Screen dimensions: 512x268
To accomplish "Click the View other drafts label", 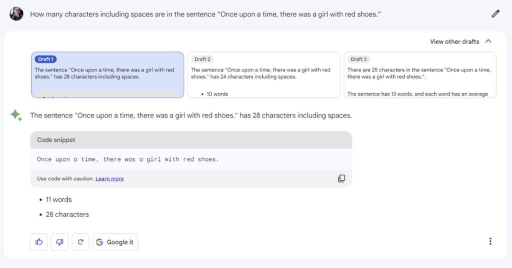I will (454, 41).
